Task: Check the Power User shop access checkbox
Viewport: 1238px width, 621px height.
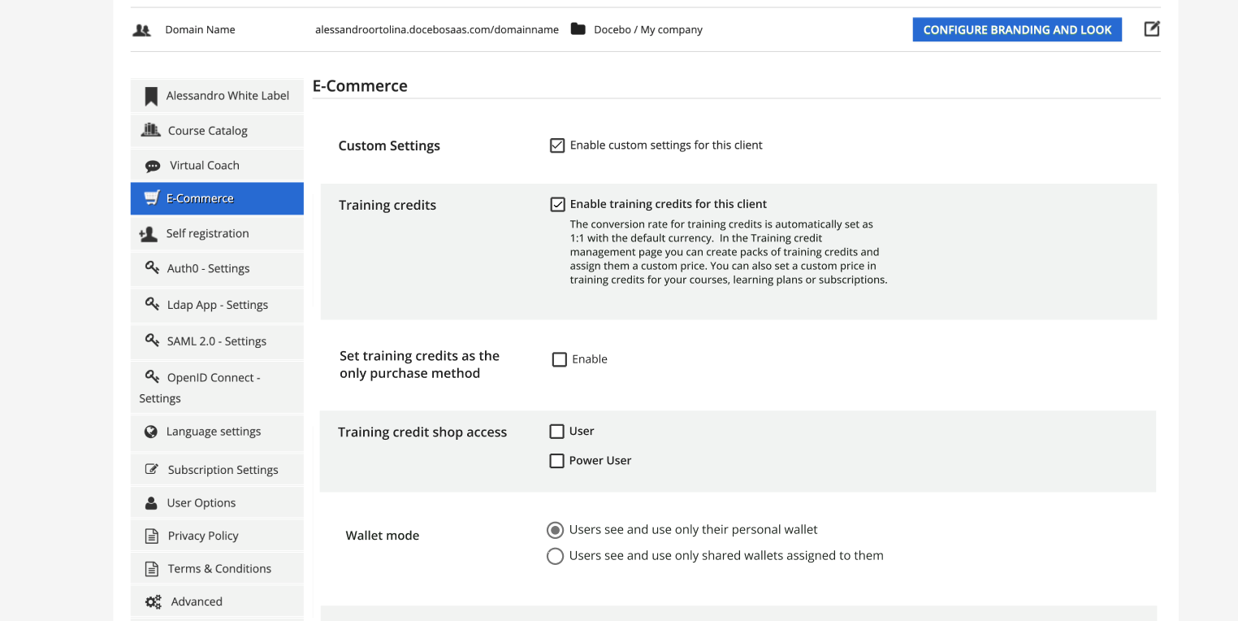Action: tap(556, 461)
